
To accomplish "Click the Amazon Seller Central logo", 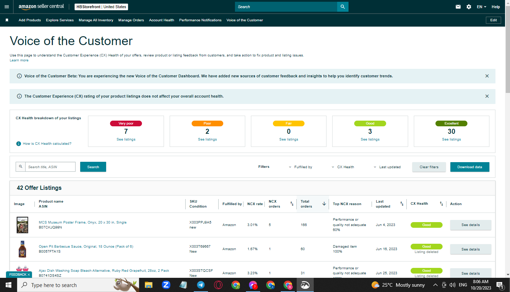I will tap(41, 7).
